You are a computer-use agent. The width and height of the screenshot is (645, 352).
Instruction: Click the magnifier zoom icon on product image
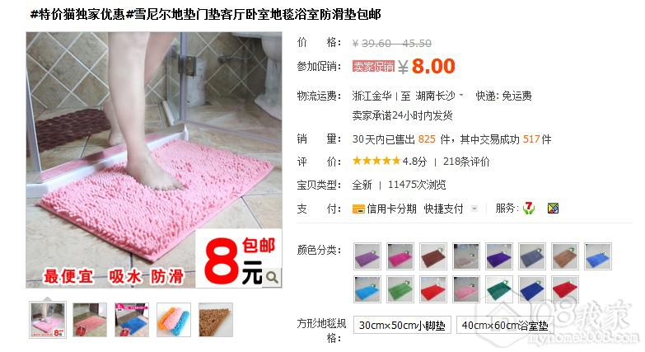click(272, 277)
